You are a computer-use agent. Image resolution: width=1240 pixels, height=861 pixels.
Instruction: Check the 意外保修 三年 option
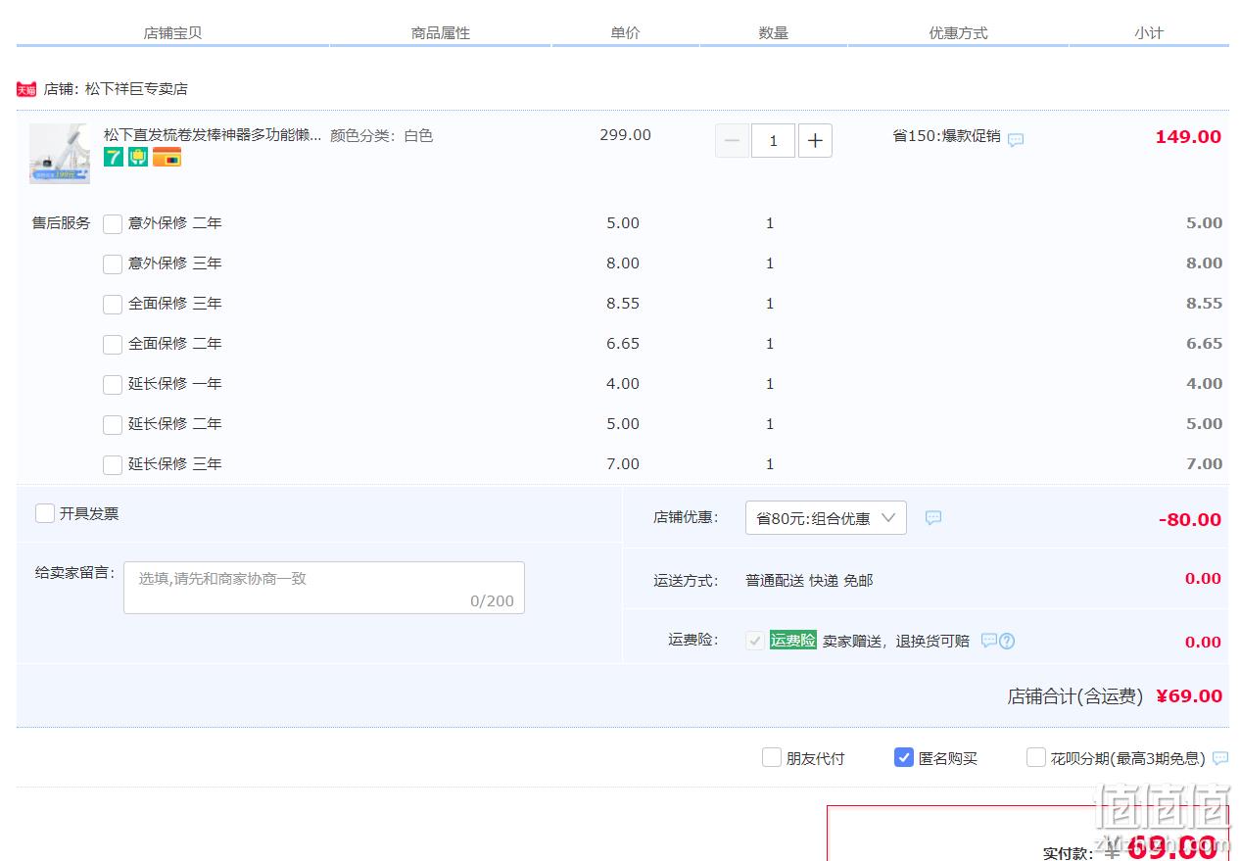point(113,263)
